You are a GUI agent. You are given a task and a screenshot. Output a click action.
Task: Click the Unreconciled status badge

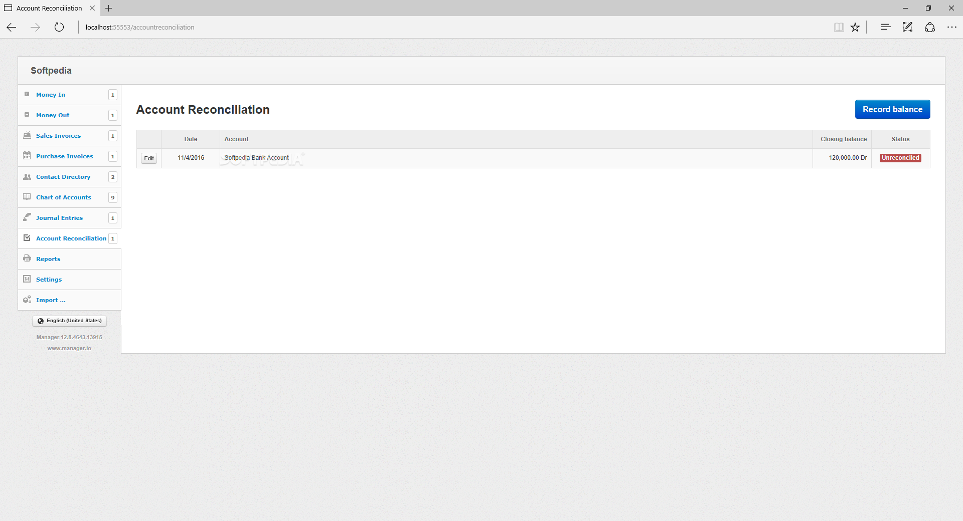click(900, 158)
